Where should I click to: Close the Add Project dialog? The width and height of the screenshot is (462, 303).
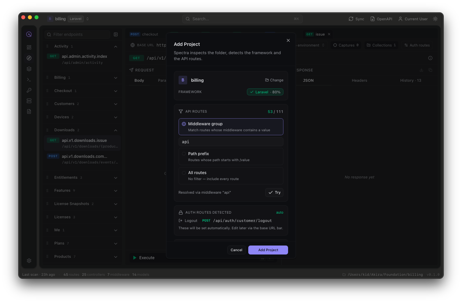[x=288, y=40]
